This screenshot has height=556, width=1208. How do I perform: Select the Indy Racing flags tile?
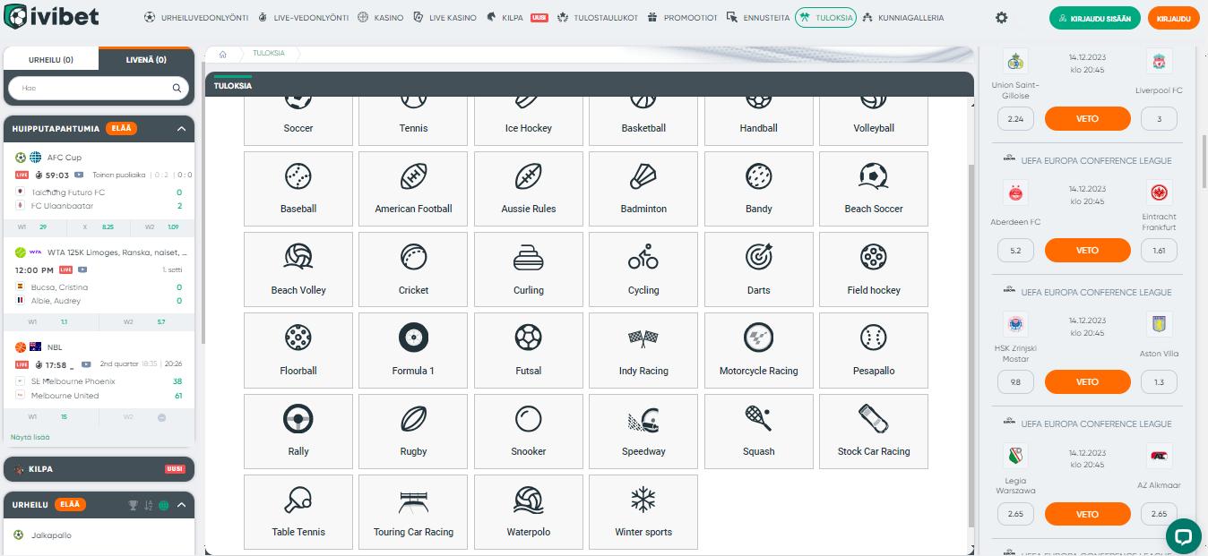(643, 350)
